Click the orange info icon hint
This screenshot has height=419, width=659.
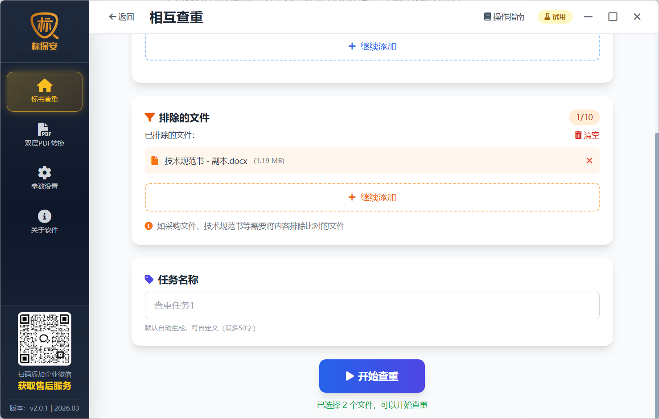pos(149,226)
